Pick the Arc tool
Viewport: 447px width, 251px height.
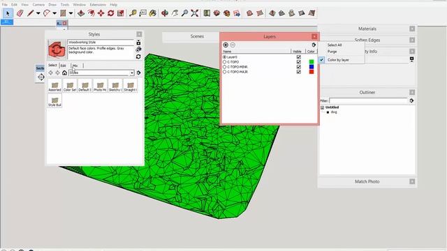[x=47, y=13]
